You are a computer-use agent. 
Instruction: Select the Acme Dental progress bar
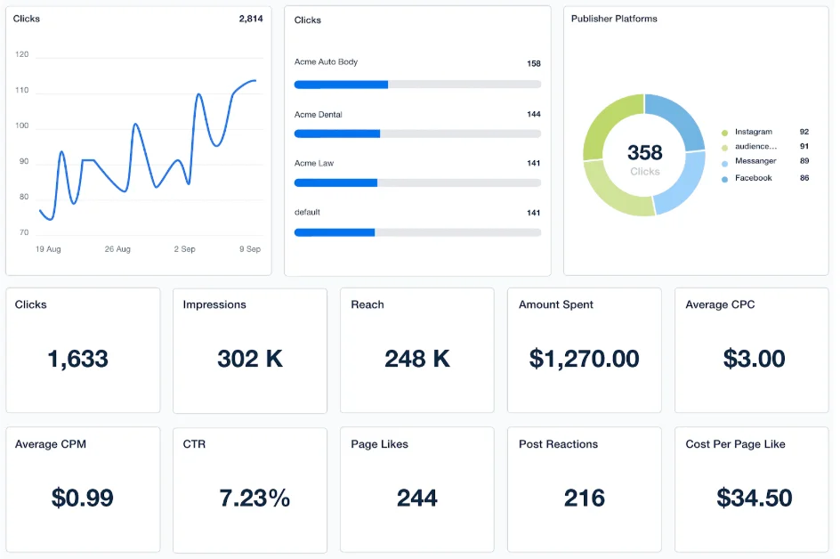(417, 134)
